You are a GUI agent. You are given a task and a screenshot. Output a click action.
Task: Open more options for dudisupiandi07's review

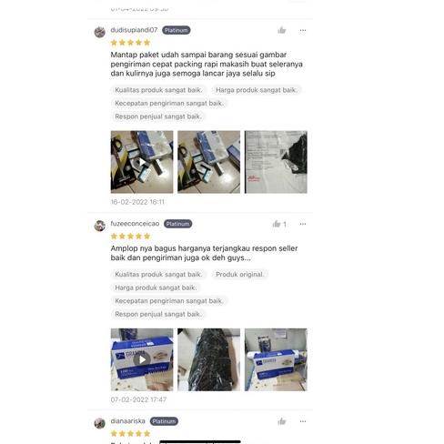pyautogui.click(x=303, y=30)
